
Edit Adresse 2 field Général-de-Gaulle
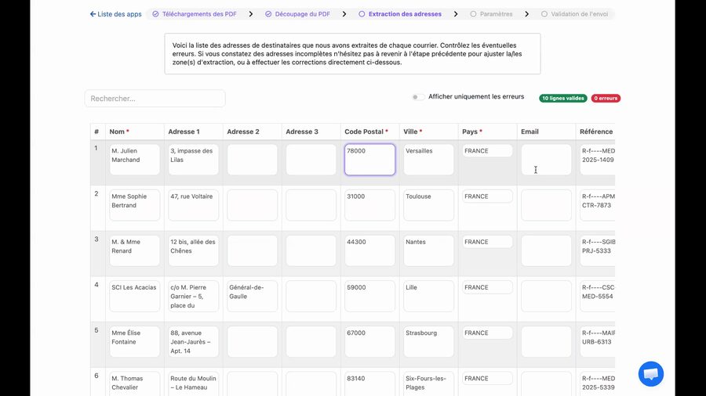[252, 297]
